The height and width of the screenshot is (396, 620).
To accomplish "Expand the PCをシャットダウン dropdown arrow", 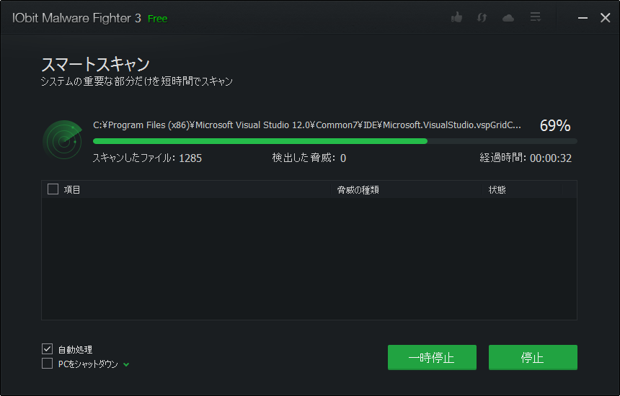I will (x=126, y=364).
